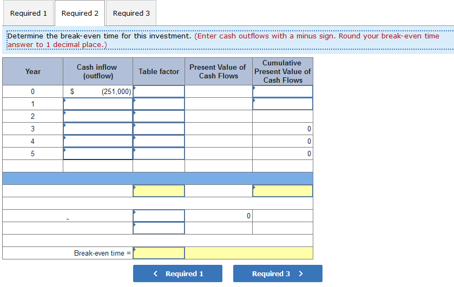454x287 pixels.
Task: Select the Determine the break-even time instruction
Action: 223,40
